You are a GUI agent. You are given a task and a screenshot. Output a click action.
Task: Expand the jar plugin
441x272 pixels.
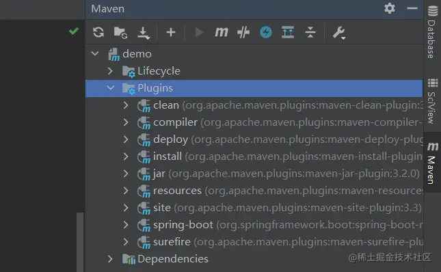tap(126, 174)
